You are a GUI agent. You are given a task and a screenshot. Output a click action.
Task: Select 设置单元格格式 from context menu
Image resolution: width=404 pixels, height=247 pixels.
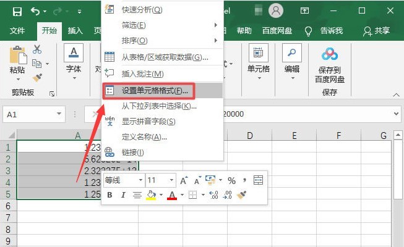(x=155, y=91)
